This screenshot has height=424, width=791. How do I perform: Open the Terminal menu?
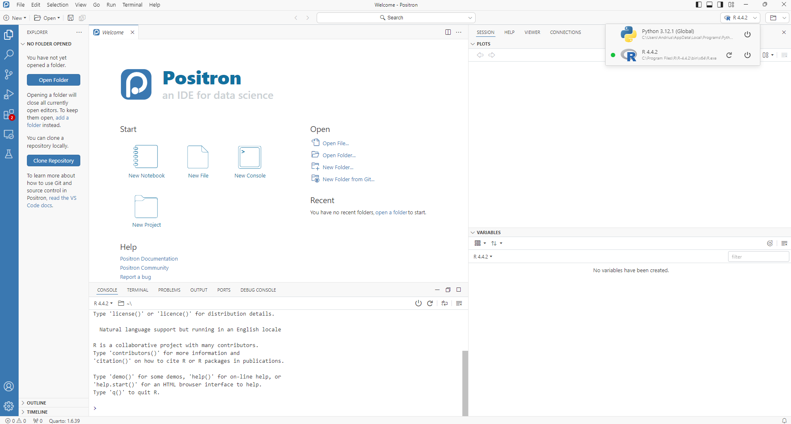tap(132, 5)
